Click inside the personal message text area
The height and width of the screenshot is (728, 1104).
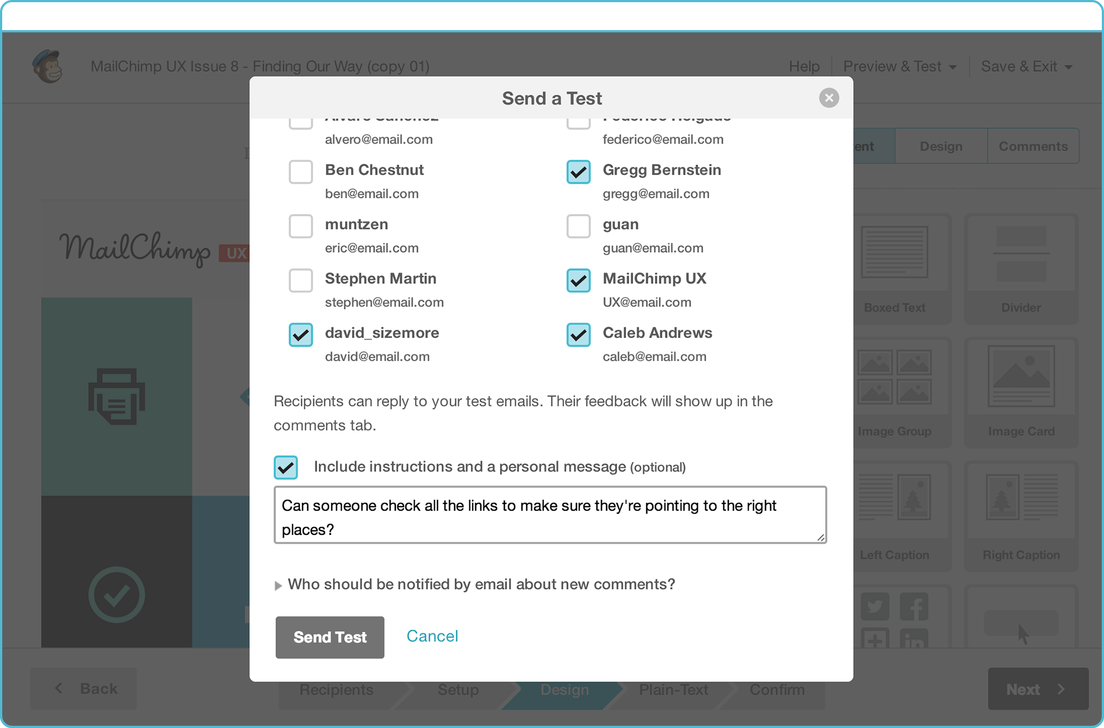[550, 515]
